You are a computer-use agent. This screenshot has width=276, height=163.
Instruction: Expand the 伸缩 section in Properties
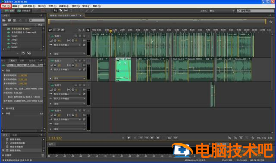(x=3, y=114)
